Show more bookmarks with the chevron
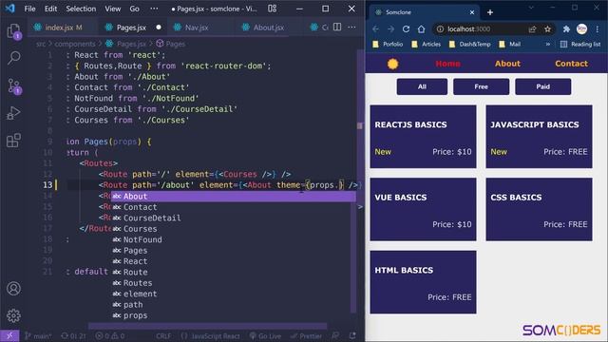Image resolution: width=608 pixels, height=342 pixels. pos(548,45)
